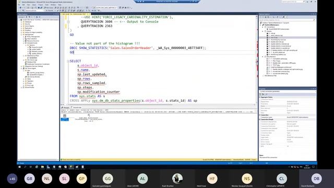The height and width of the screenshot is (188, 334).
Task: Collapse the SQL Server Agent node
Action: pyautogui.click(x=21, y=68)
